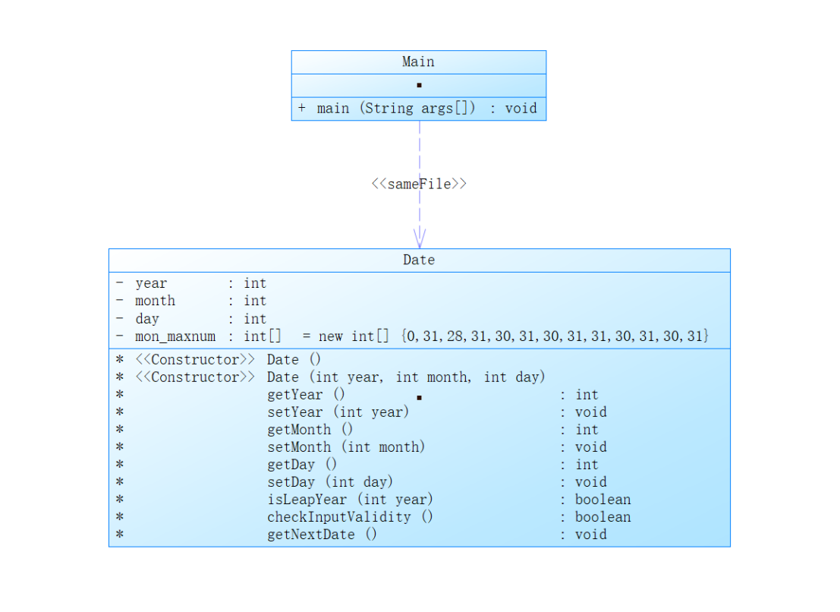Click the year : int attribute

point(191,283)
